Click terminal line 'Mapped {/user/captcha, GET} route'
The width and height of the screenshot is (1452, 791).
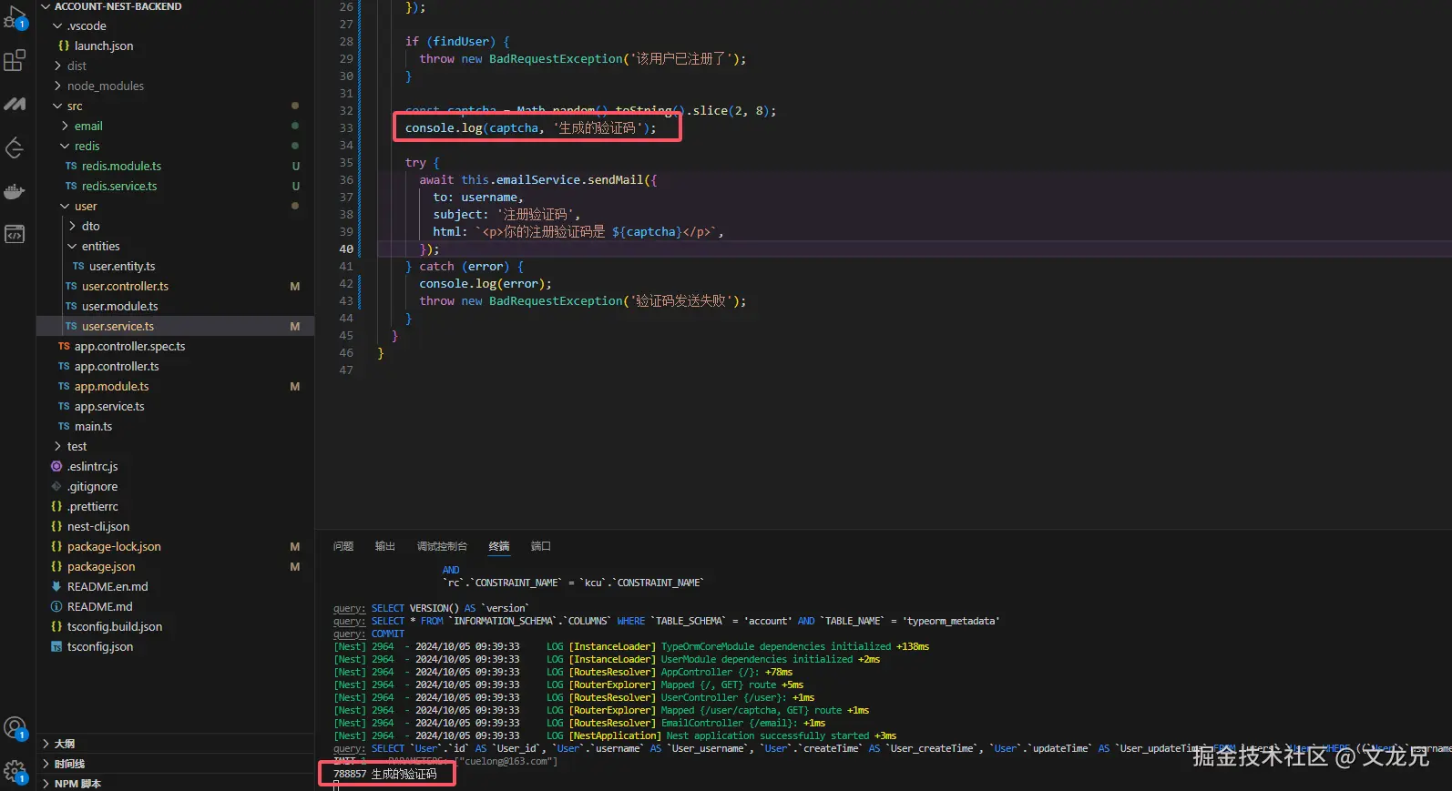(x=601, y=710)
